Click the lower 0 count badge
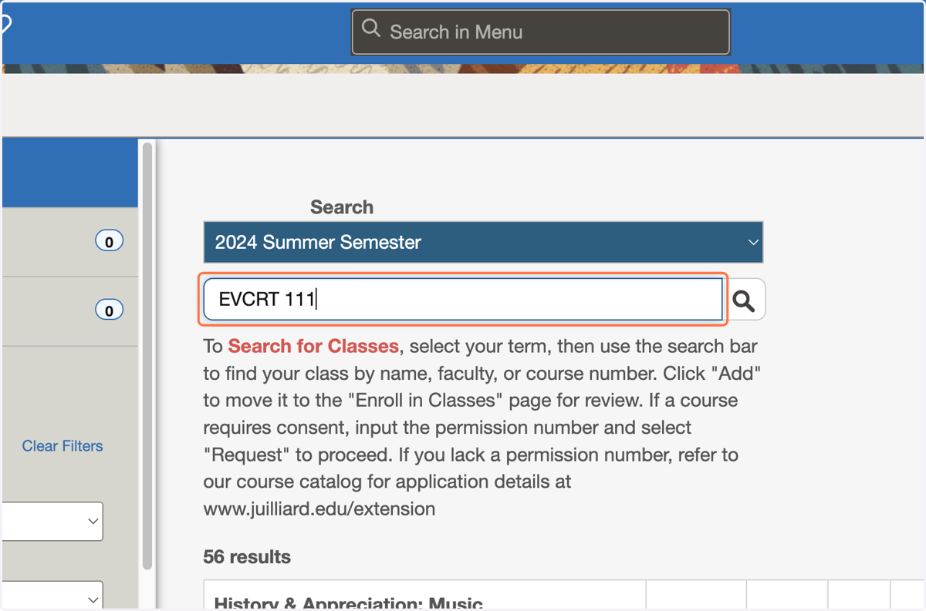Image resolution: width=926 pixels, height=611 pixels. click(x=109, y=311)
